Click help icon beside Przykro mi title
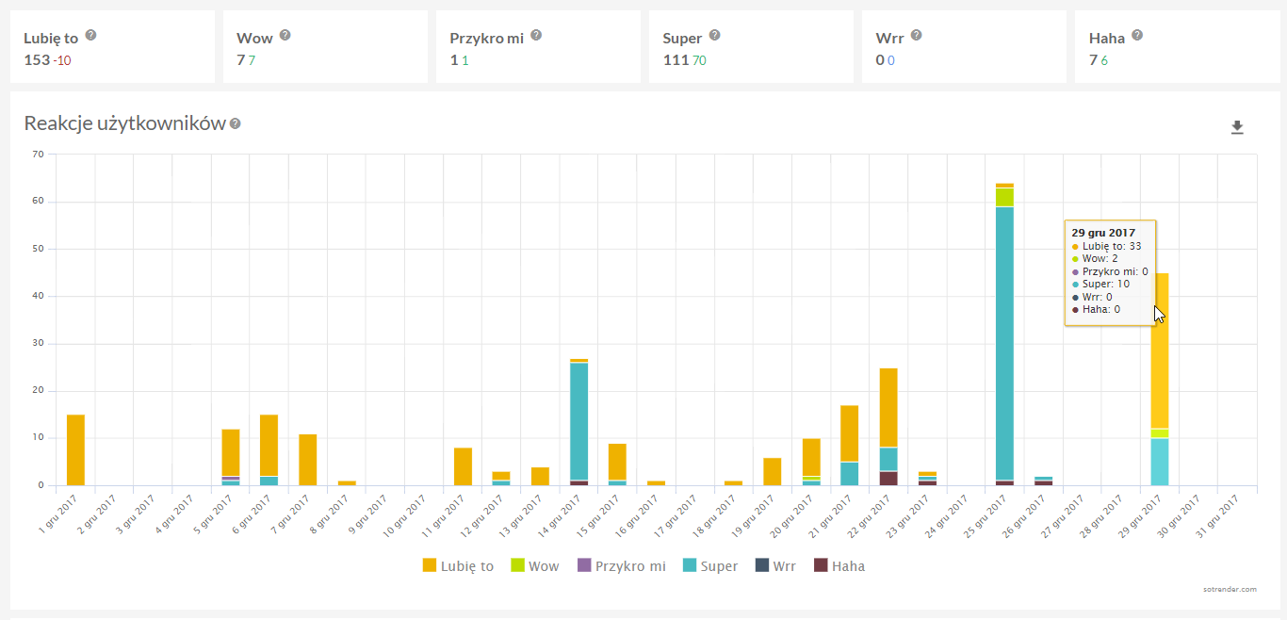The width and height of the screenshot is (1287, 620). [x=536, y=36]
